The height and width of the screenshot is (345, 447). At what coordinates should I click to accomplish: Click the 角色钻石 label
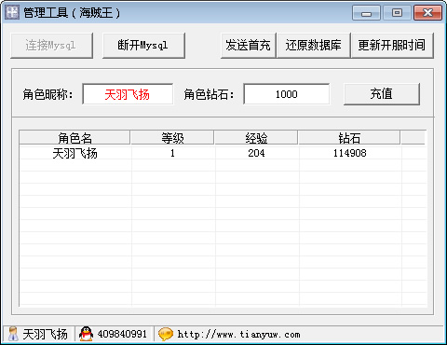[209, 94]
